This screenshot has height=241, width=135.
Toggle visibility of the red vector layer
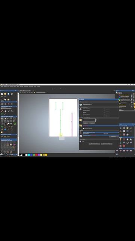pyautogui.click(x=132, y=95)
